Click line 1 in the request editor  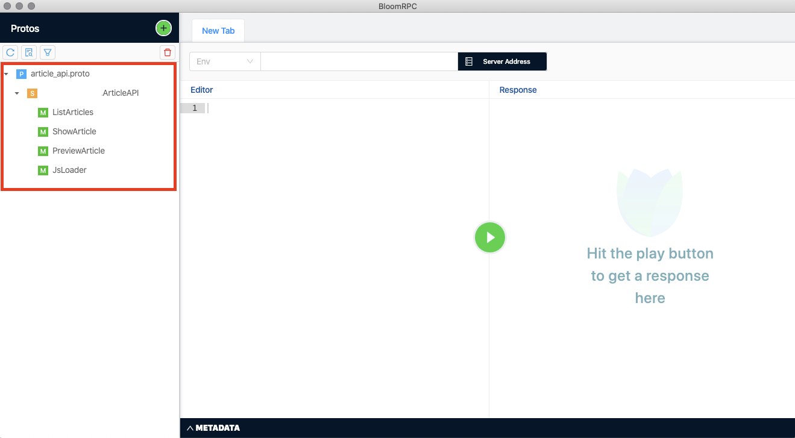point(347,108)
